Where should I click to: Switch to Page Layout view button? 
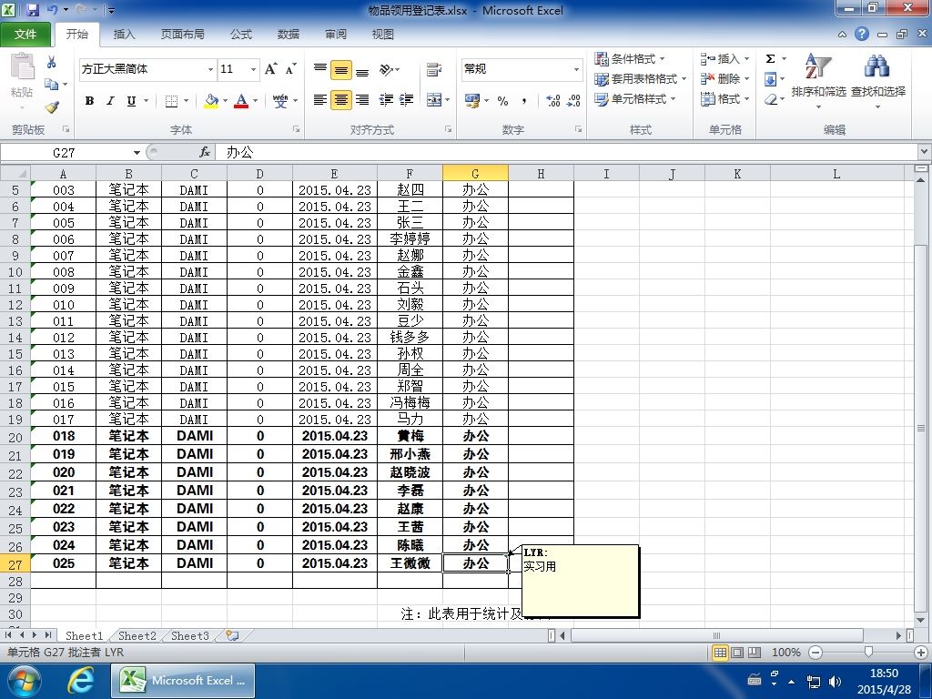pyautogui.click(x=737, y=653)
